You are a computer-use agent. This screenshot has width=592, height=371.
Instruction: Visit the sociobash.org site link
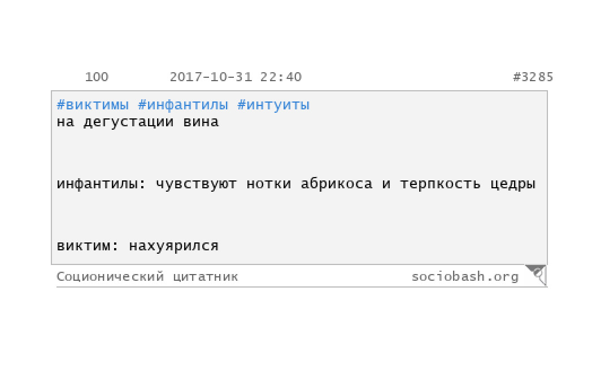point(465,276)
